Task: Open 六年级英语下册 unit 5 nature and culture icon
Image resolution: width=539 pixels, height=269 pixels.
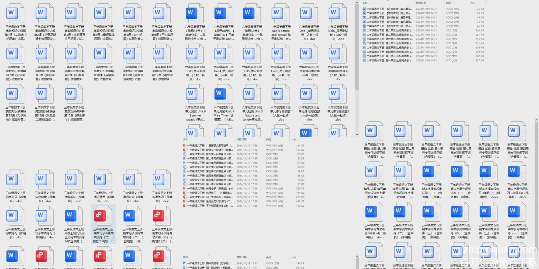Action: point(281,13)
